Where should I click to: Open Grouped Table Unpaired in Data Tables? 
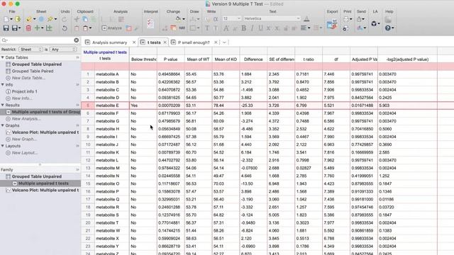(x=36, y=64)
